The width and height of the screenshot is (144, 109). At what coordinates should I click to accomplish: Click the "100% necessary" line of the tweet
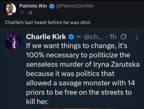coord(78,55)
